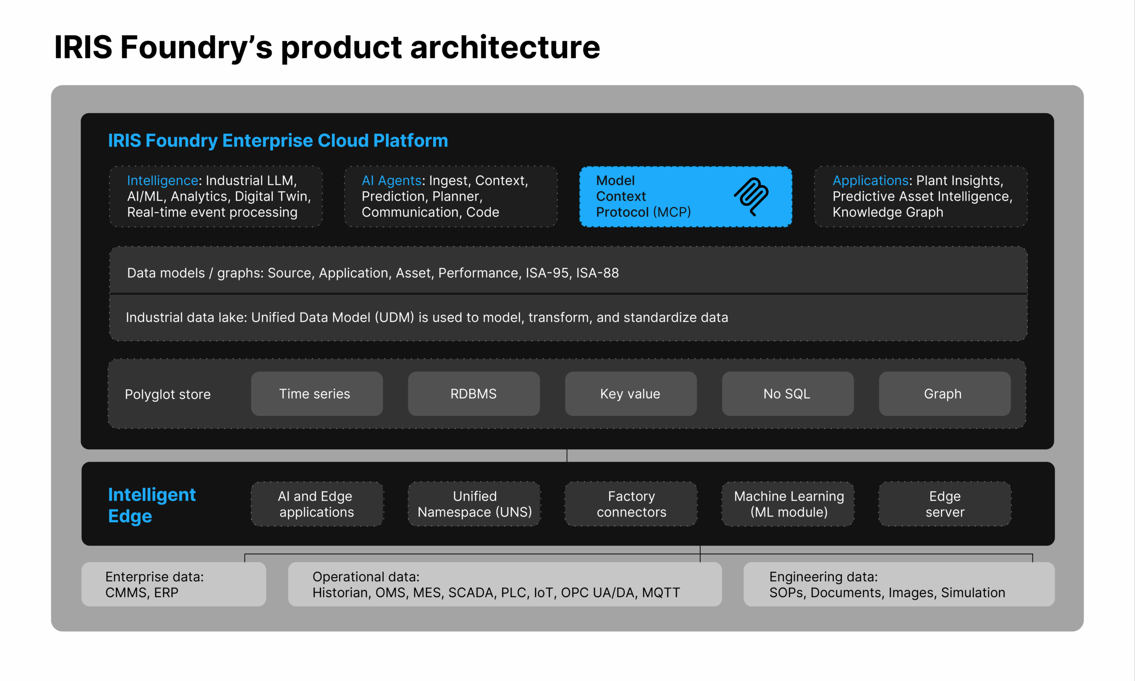Click the 'Industrial data lake' row text
1135x681 pixels.
(427, 317)
